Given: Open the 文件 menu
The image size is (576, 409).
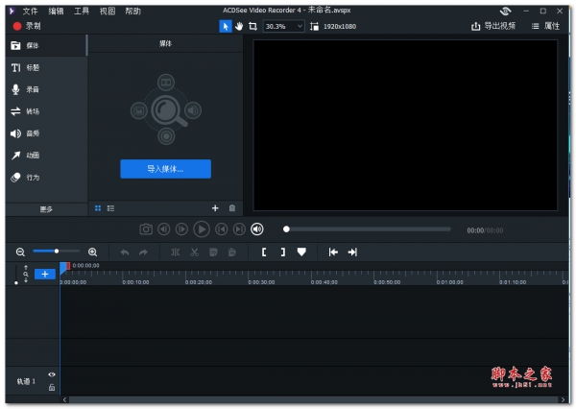Looking at the screenshot, I should point(31,11).
